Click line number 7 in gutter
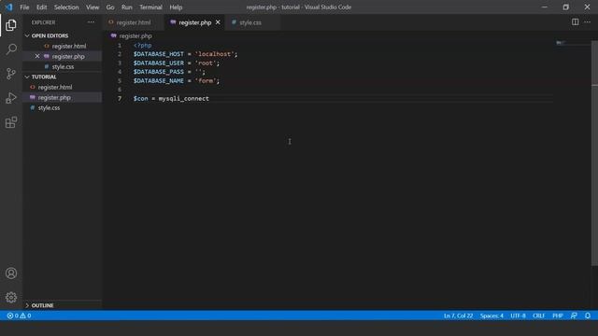 pos(120,98)
